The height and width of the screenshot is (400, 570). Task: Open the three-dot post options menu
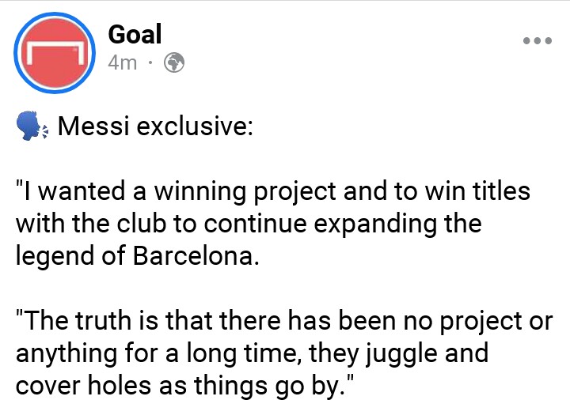pos(537,40)
